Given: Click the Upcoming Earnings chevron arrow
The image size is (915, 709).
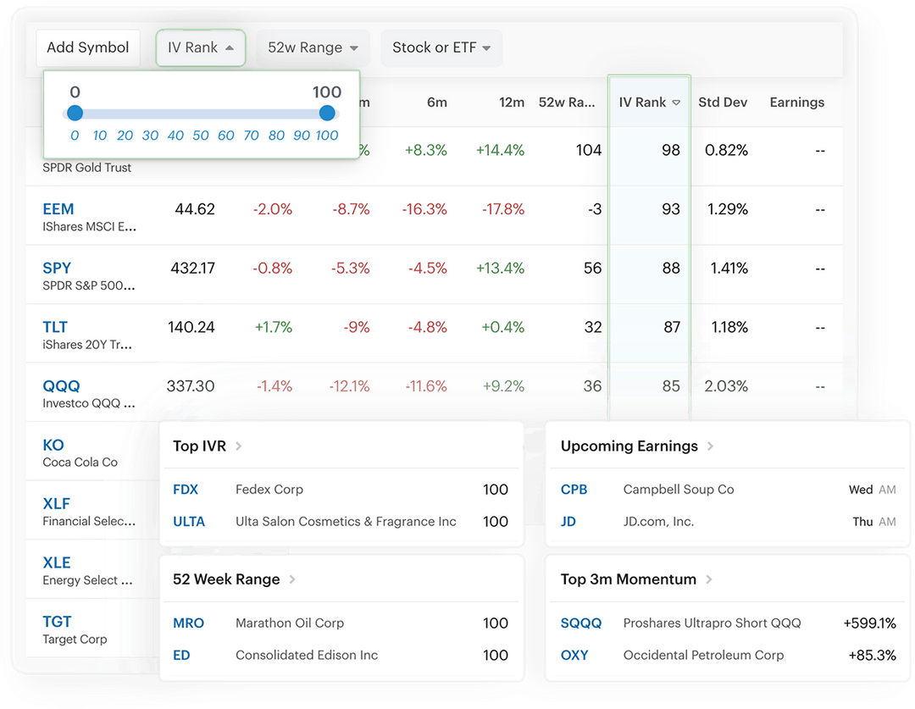Looking at the screenshot, I should (x=709, y=446).
